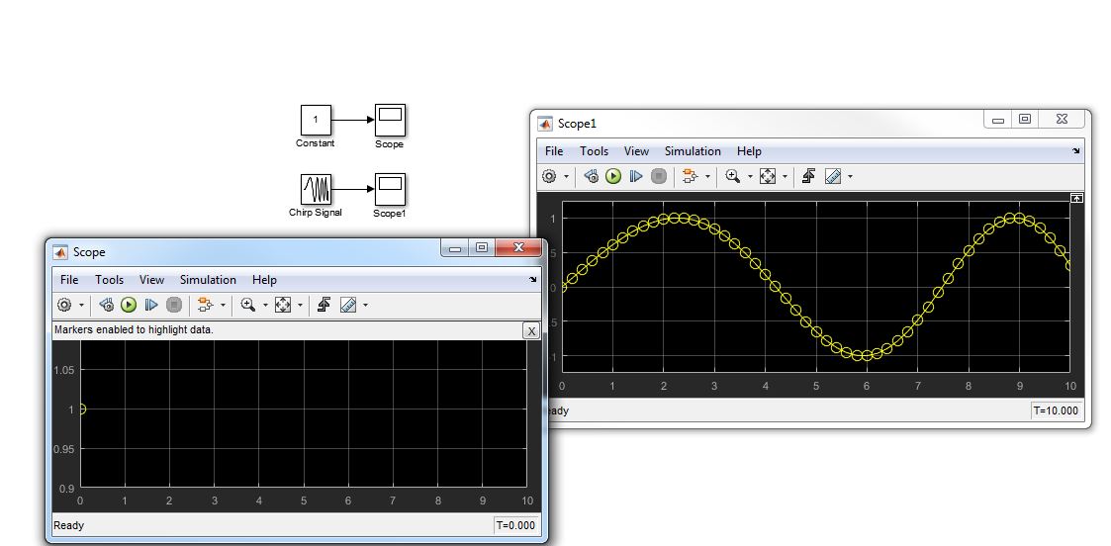The image size is (1111, 546).
Task: Expand configuration gear dropdown arrow in Scope window
Action: (x=81, y=306)
